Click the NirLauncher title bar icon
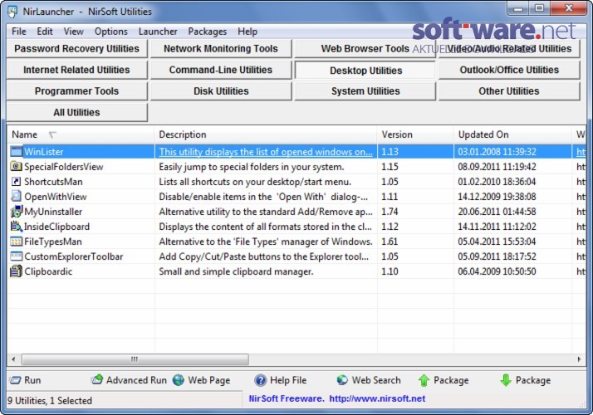 [12, 12]
